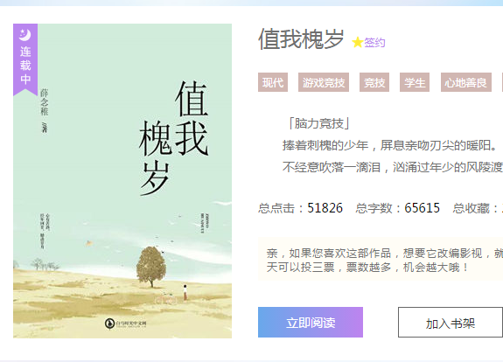The width and height of the screenshot is (503, 362).
Task: Click the yellow star icon beside 签约
Action: pyautogui.click(x=357, y=42)
